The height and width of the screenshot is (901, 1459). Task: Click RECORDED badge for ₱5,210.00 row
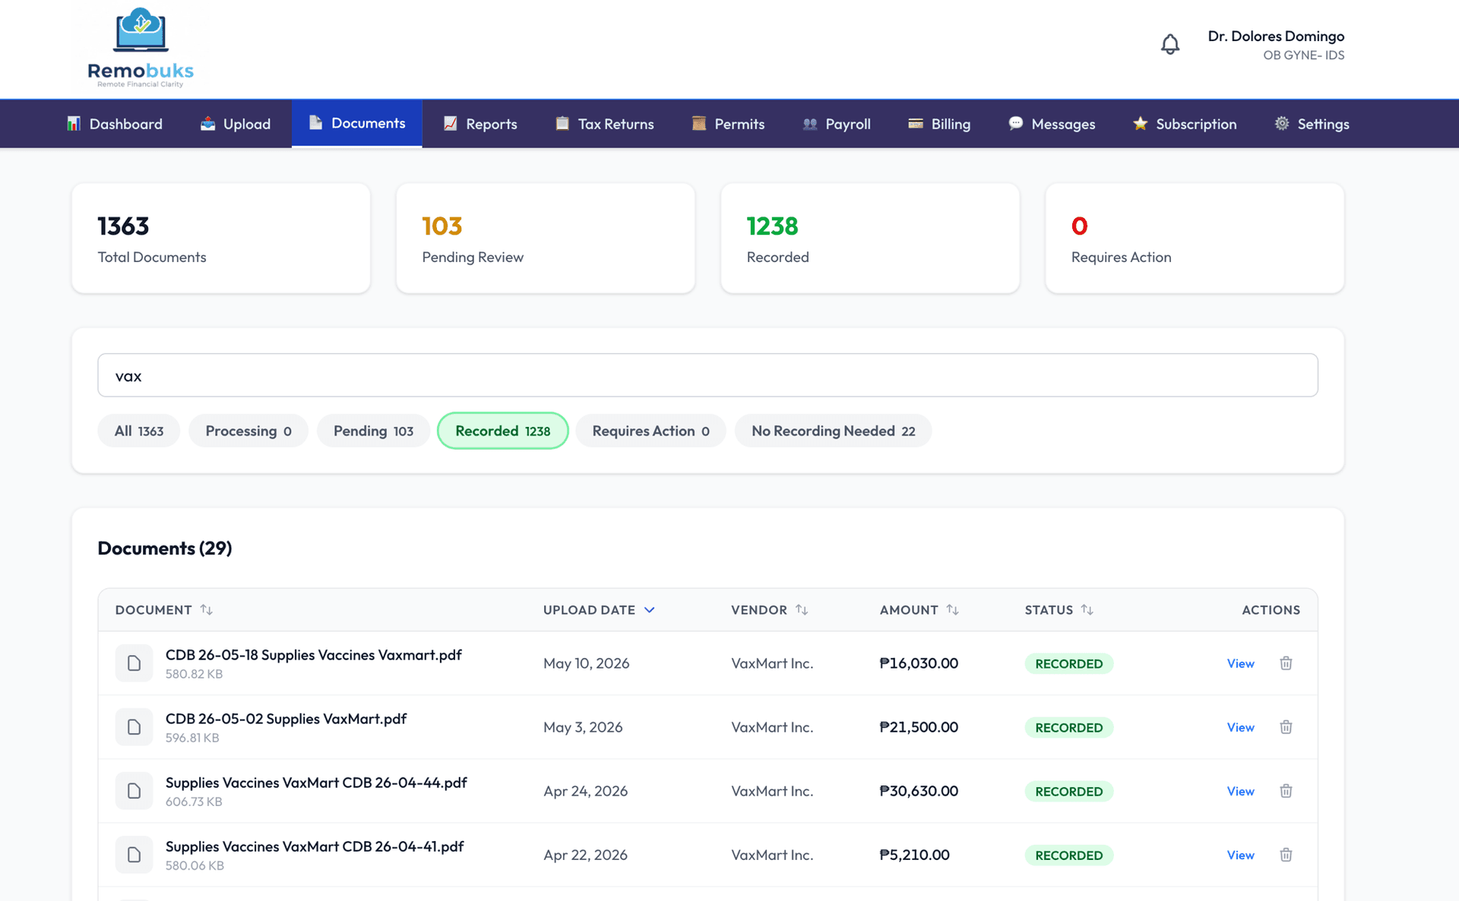click(1068, 855)
